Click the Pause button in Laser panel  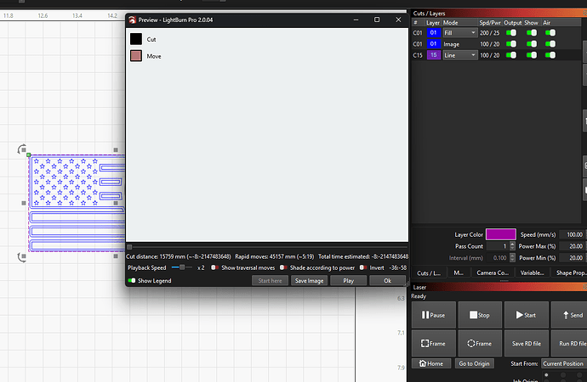tap(434, 315)
